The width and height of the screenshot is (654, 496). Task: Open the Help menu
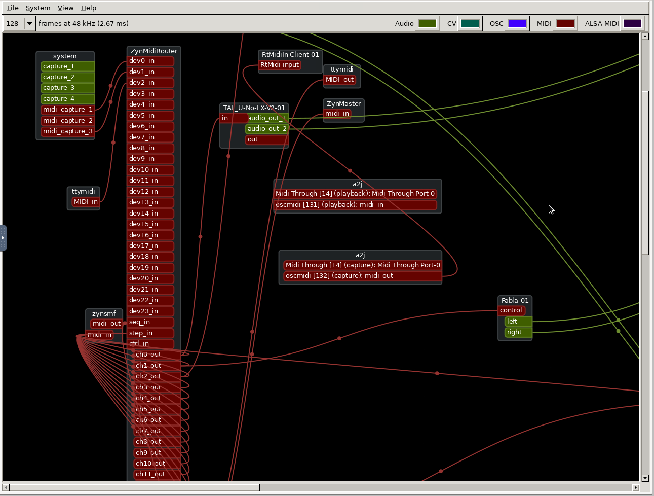pyautogui.click(x=89, y=8)
